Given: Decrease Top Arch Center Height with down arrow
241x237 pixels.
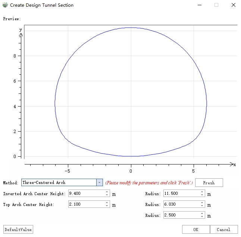Looking at the screenshot, I should (x=107, y=206).
